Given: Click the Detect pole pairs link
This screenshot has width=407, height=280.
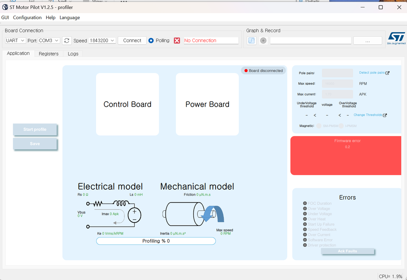Looking at the screenshot, I should (x=372, y=73).
